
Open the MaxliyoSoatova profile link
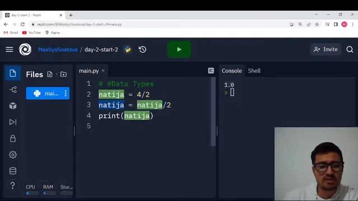click(x=58, y=50)
